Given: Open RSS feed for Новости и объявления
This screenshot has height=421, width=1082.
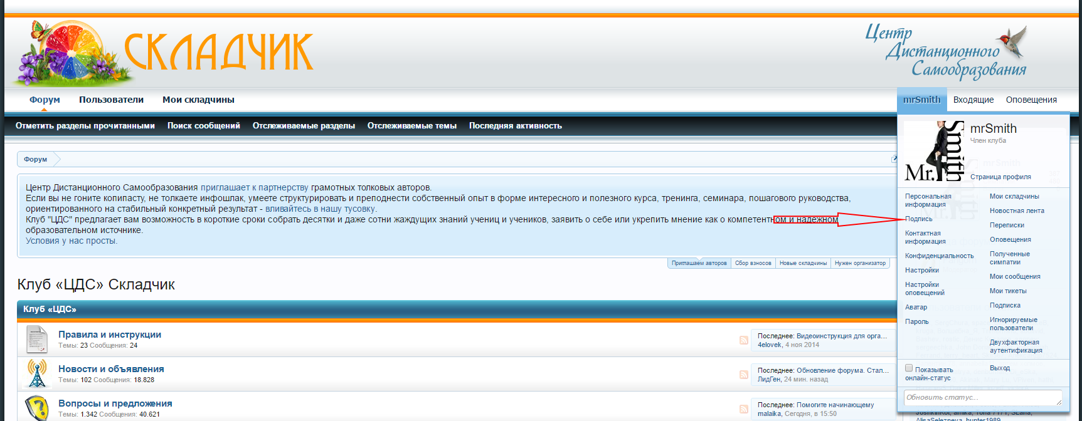Looking at the screenshot, I should click(743, 375).
